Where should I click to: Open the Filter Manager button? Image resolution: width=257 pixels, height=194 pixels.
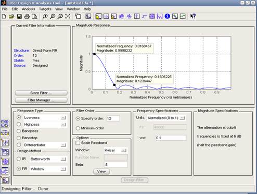(x=41, y=100)
